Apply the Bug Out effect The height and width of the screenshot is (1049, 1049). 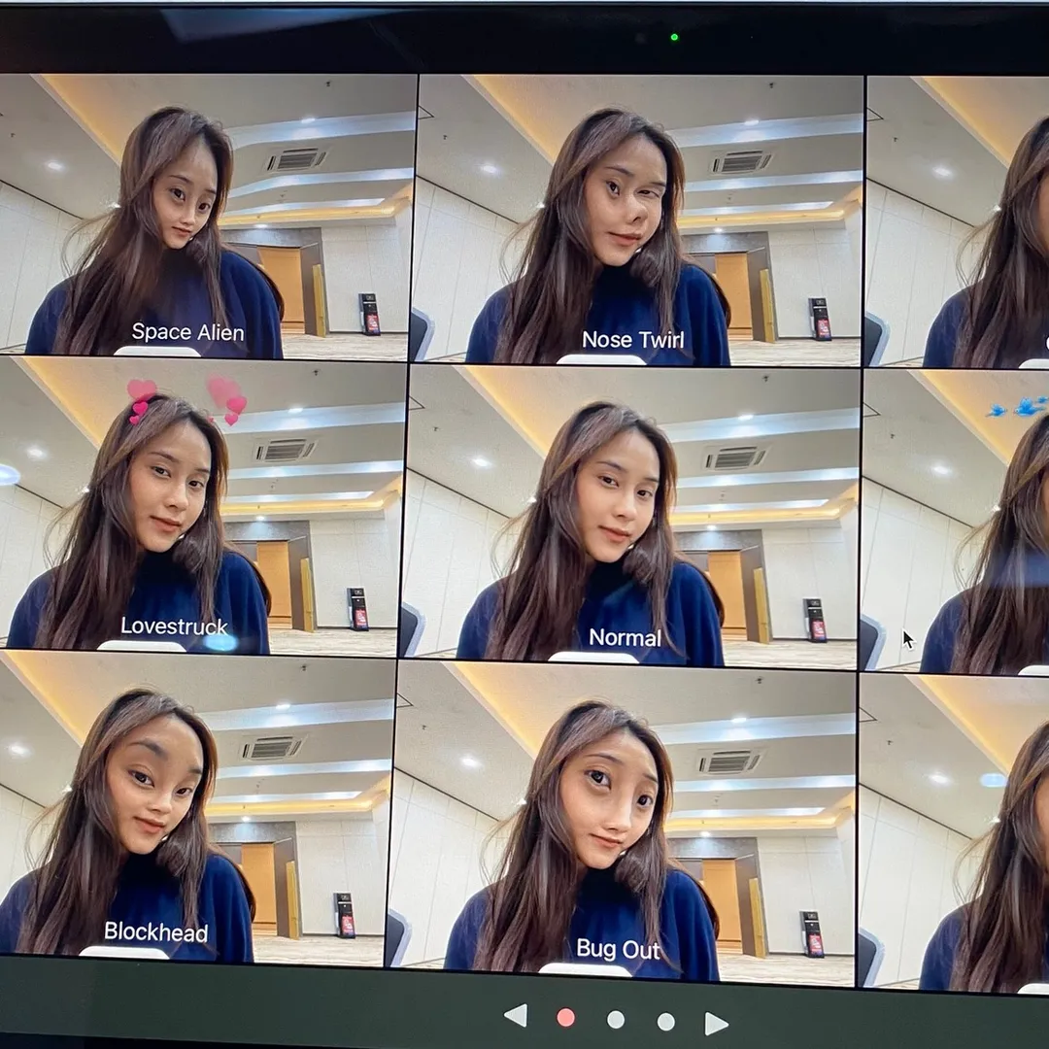tap(621, 823)
